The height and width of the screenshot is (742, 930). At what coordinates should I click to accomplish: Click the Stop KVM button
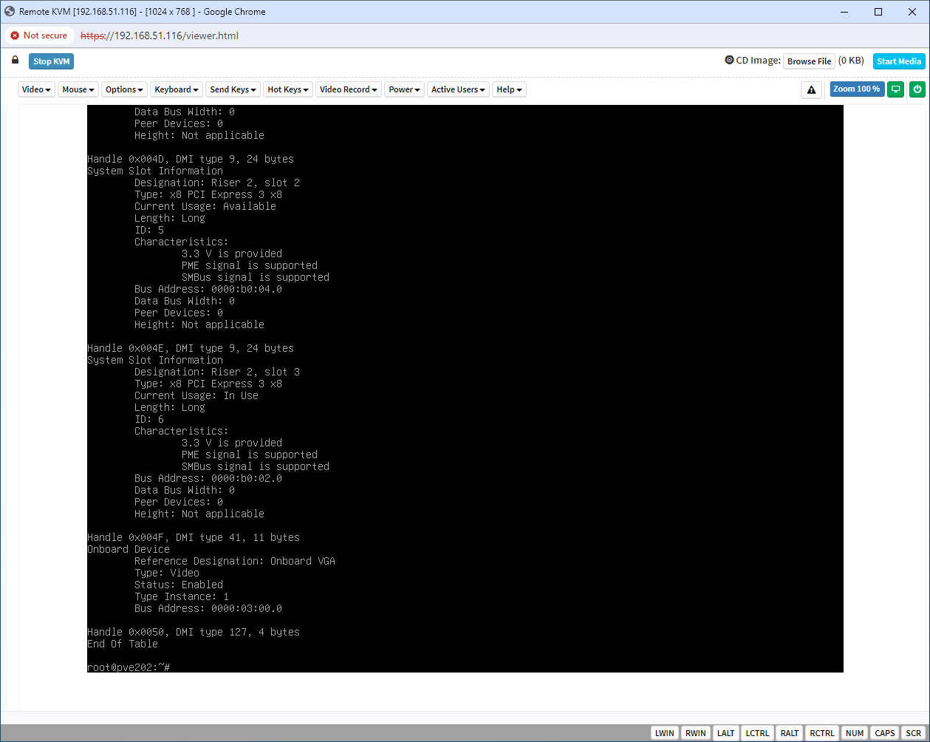coord(52,61)
